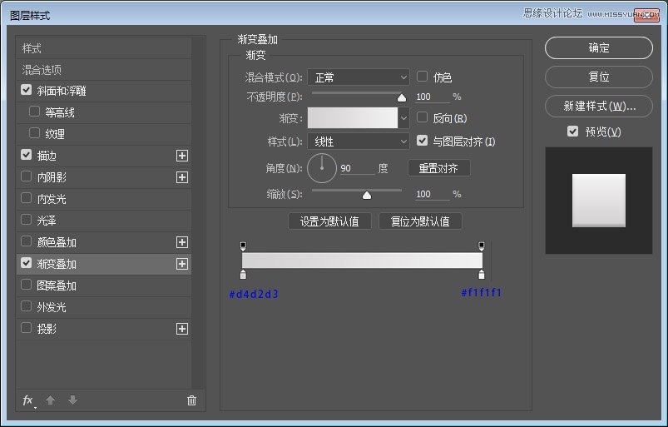Click the plus icon next to 投影
Screen dimensions: 668x427
click(x=182, y=329)
